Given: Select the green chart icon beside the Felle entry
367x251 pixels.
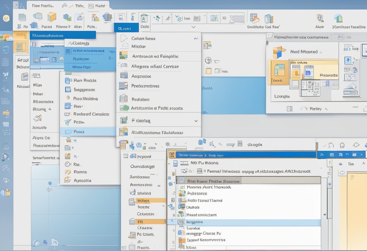Looking at the screenshot, I should click(x=124, y=108).
